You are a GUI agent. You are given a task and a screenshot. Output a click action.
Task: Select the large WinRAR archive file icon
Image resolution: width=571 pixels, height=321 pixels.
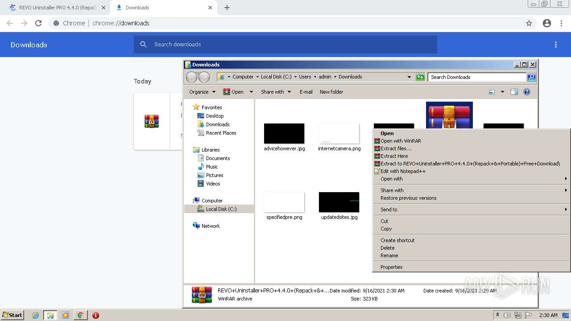[x=449, y=115]
